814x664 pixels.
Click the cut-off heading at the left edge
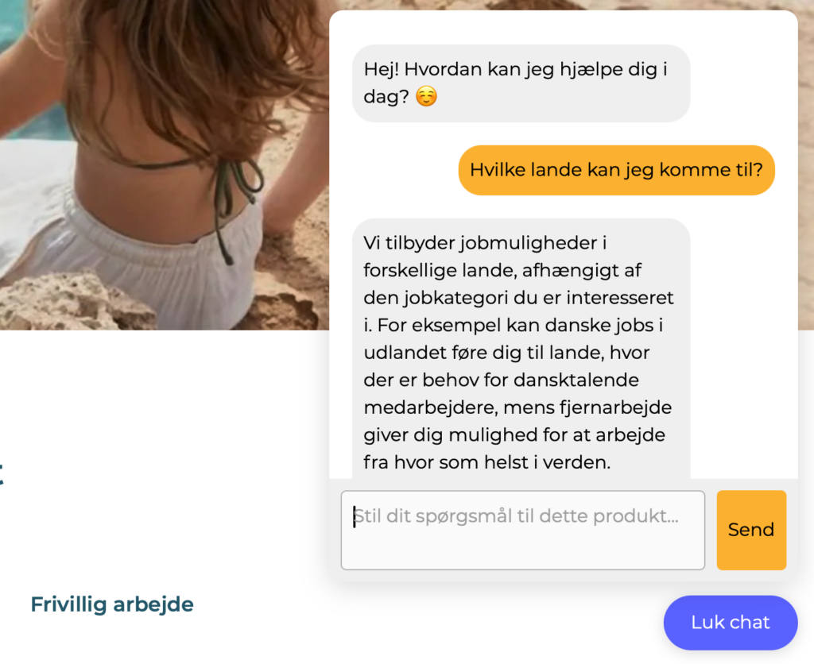coord(2,473)
